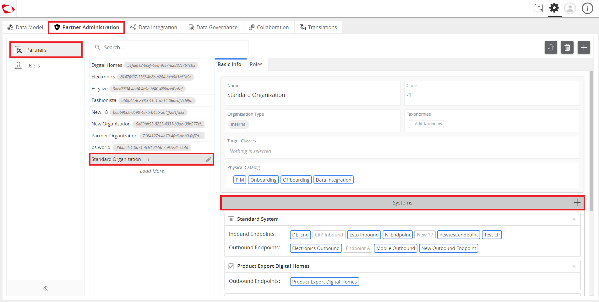Image resolution: width=599 pixels, height=302 pixels.
Task: Click Load More in partner list
Action: coord(152,171)
